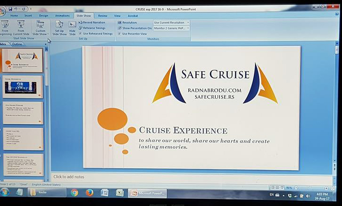
Task: Click the PowerPoint Help icon
Action: coord(337,14)
